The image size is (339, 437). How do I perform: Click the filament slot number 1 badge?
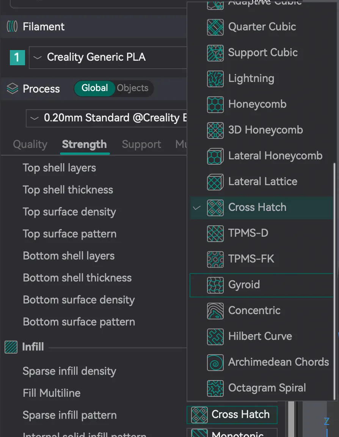[17, 58]
